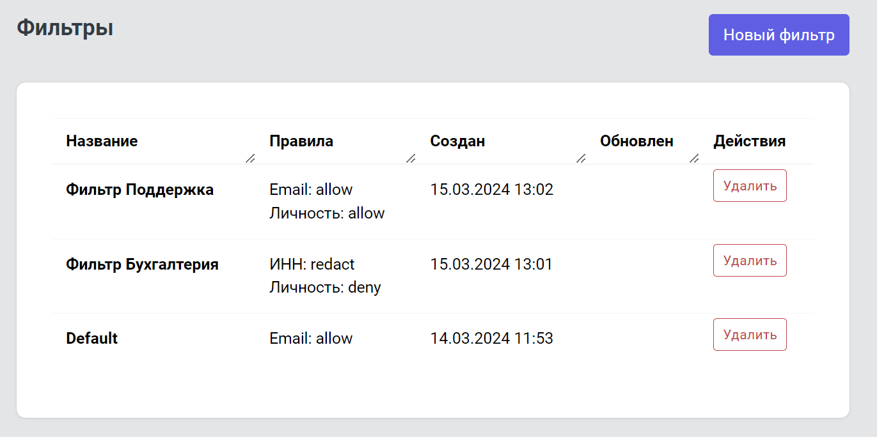877x437 pixels.
Task: Select the Обновлен column header
Action: [x=636, y=141]
